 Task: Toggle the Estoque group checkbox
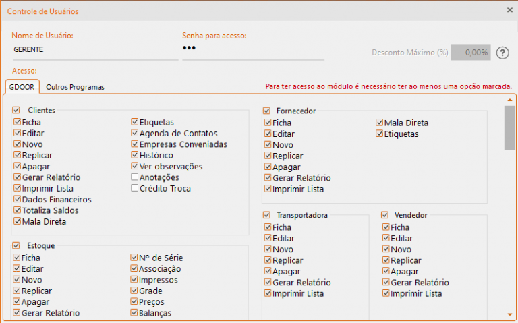pyautogui.click(x=16, y=245)
